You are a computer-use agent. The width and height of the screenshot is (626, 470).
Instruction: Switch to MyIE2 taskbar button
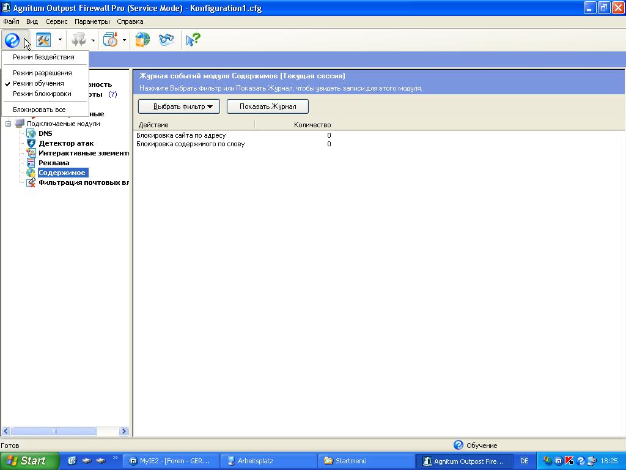pyautogui.click(x=171, y=461)
